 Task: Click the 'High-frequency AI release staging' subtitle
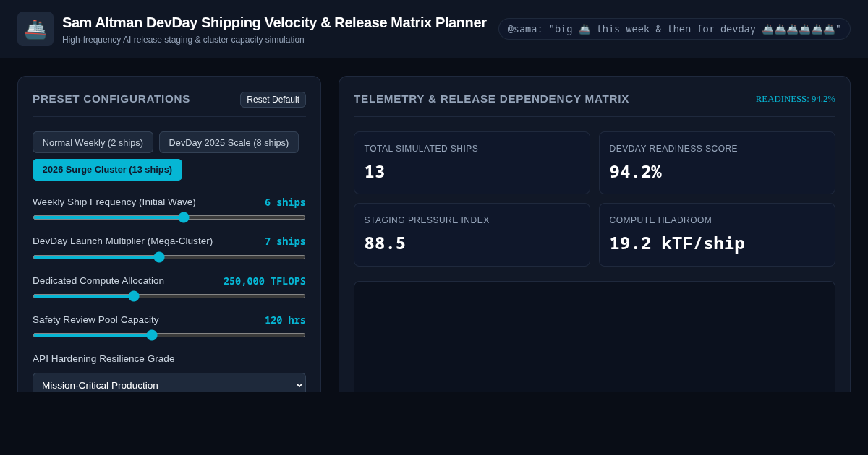pos(183,40)
